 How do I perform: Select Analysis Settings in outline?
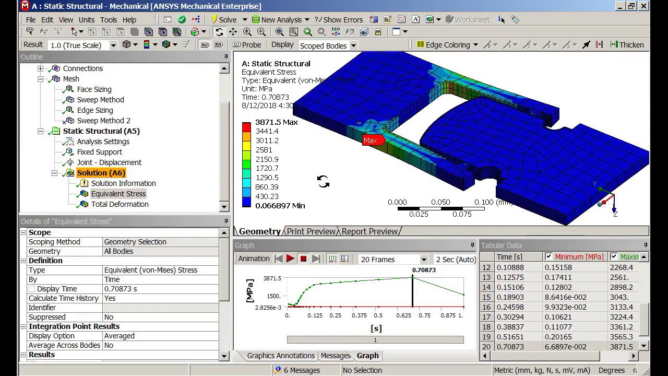coord(103,142)
